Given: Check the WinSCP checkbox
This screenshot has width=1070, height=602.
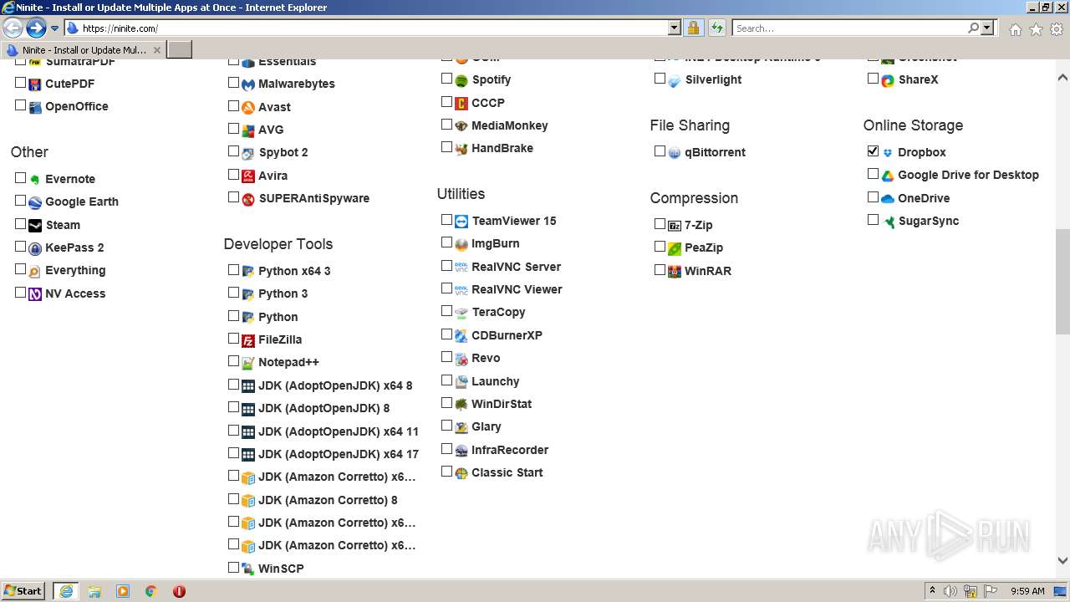Looking at the screenshot, I should coord(233,567).
